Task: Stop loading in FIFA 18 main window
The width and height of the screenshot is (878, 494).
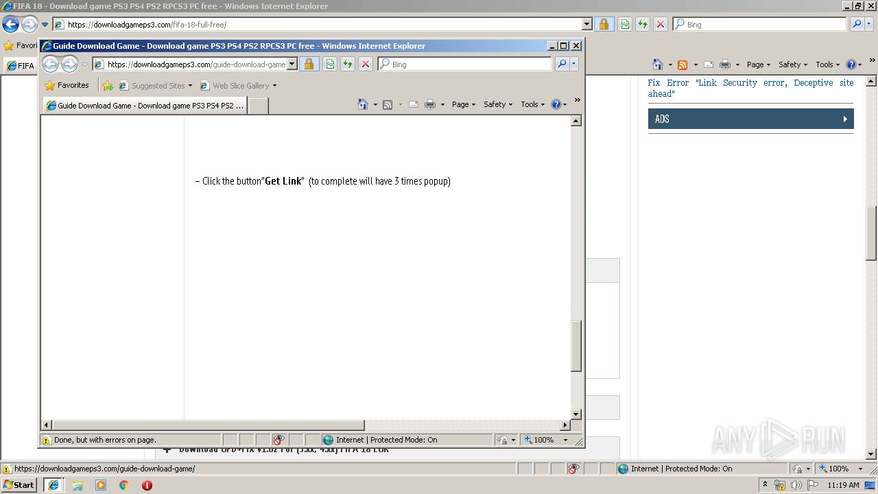Action: pos(661,24)
